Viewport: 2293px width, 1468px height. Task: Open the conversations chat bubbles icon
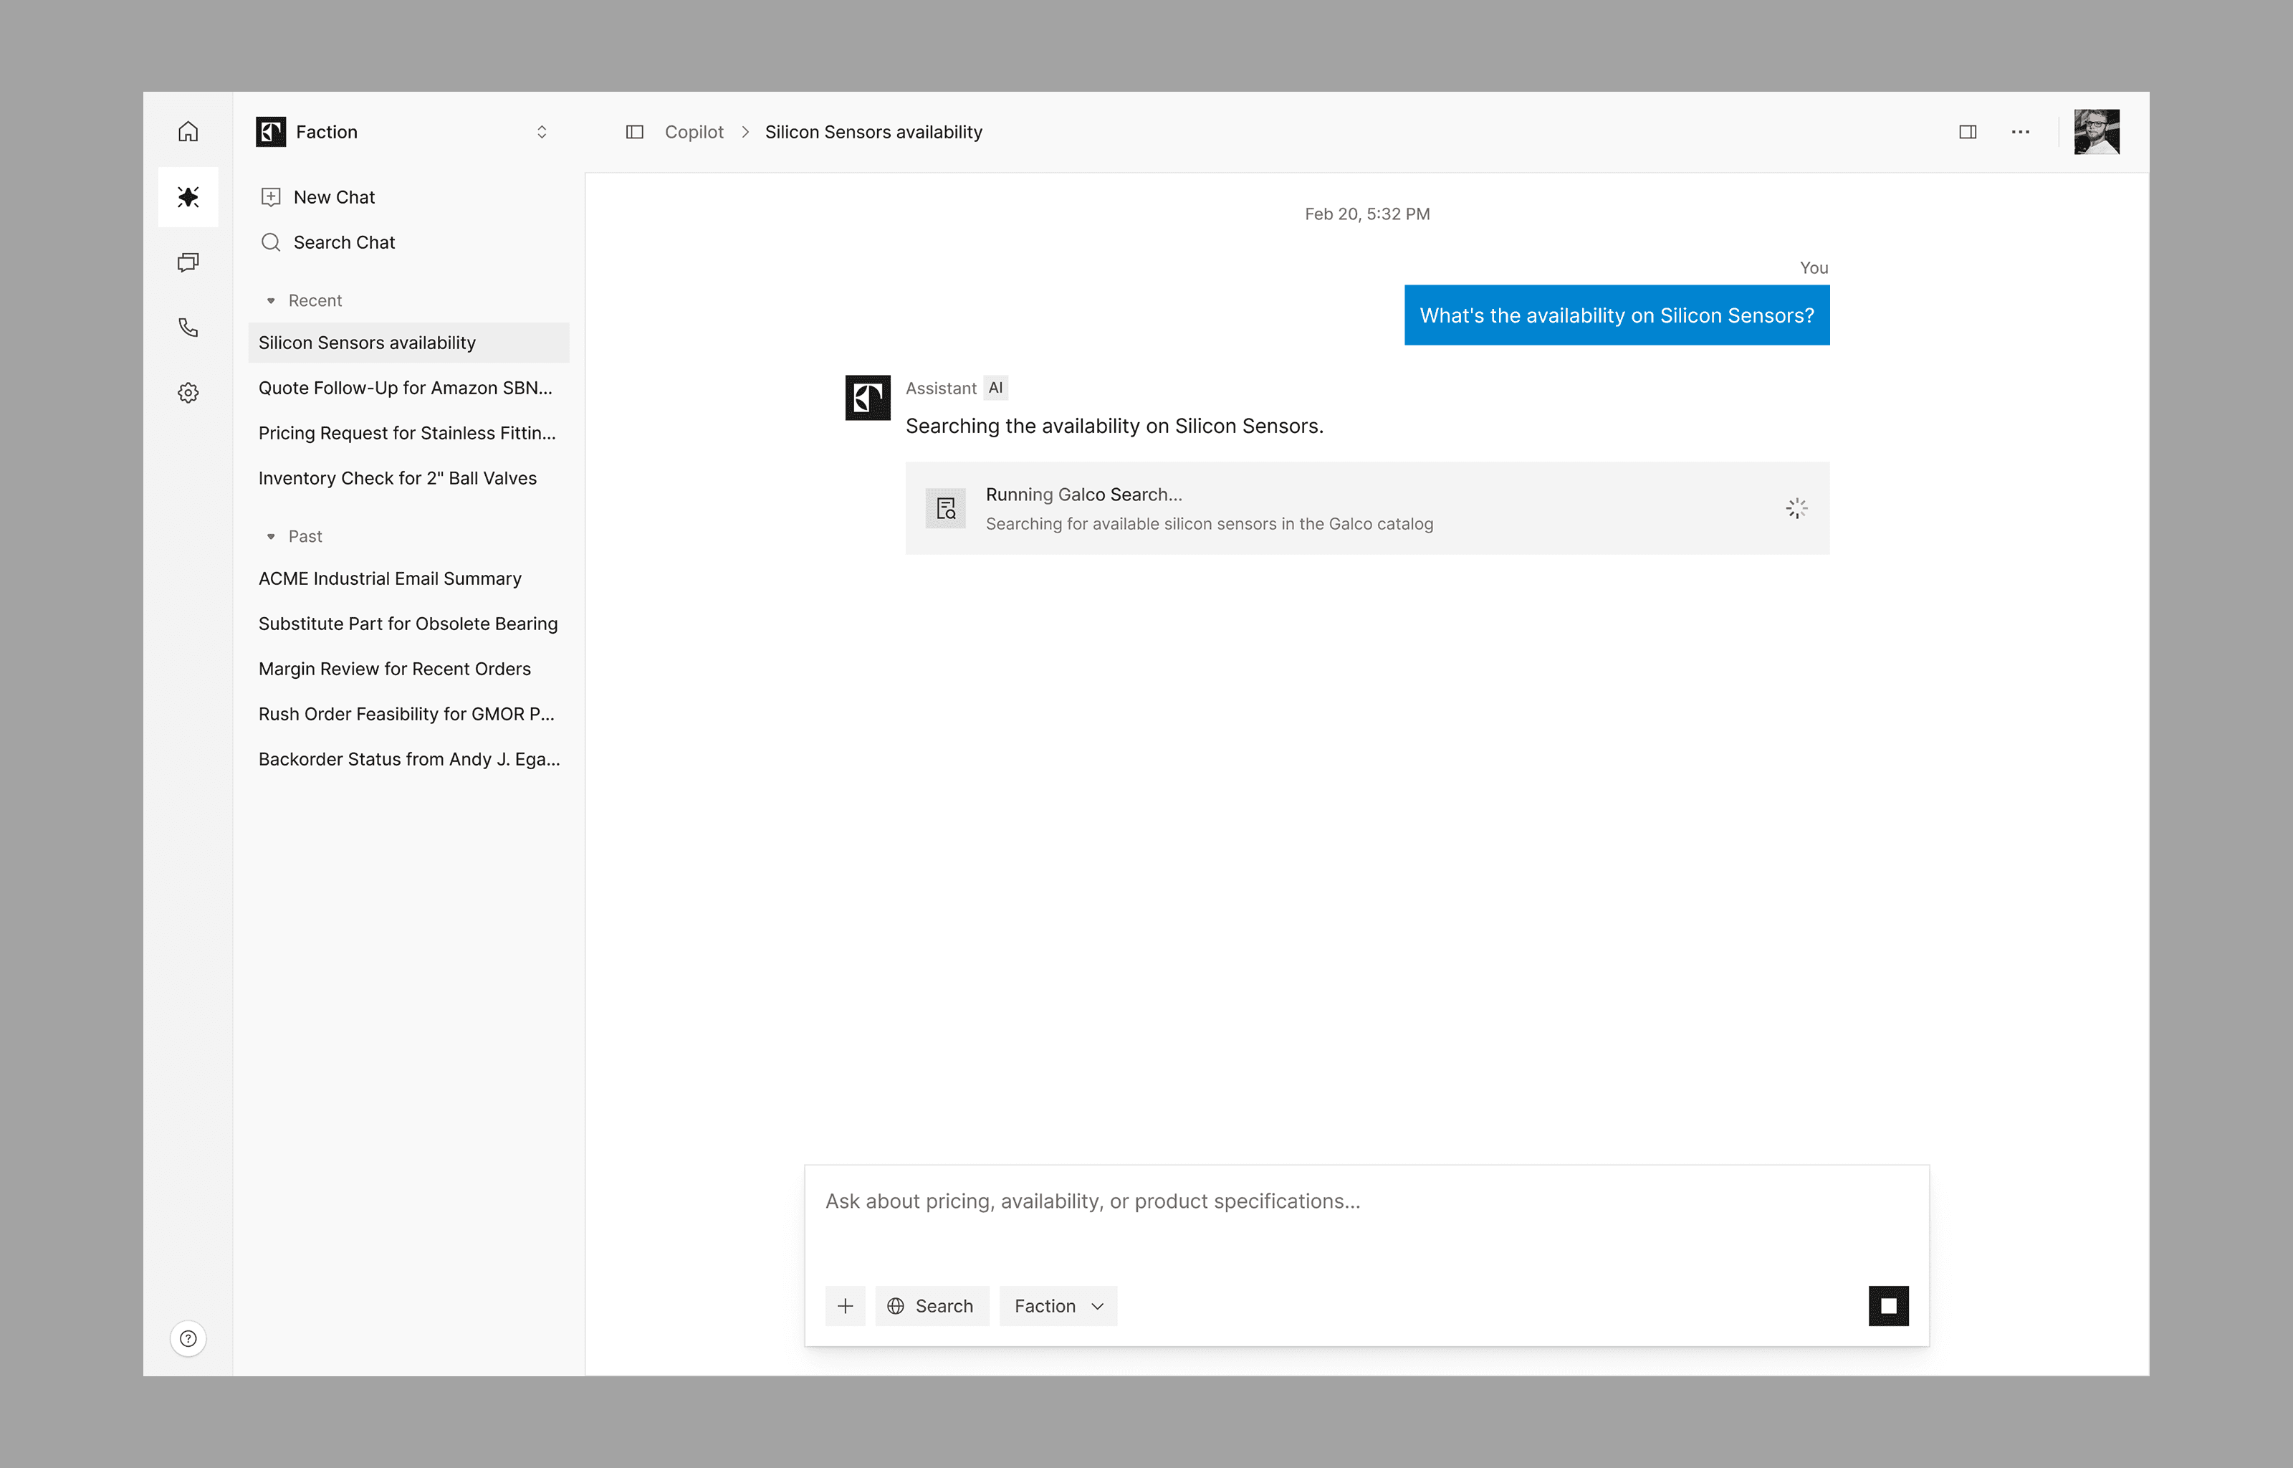tap(188, 262)
